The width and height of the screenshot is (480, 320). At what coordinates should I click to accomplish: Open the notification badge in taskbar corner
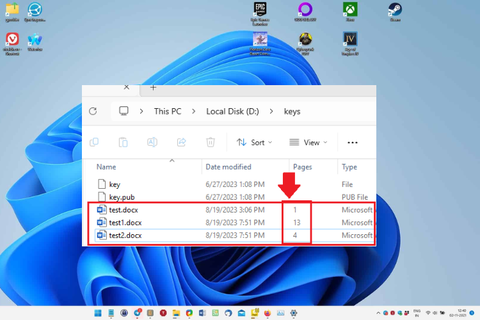click(472, 313)
